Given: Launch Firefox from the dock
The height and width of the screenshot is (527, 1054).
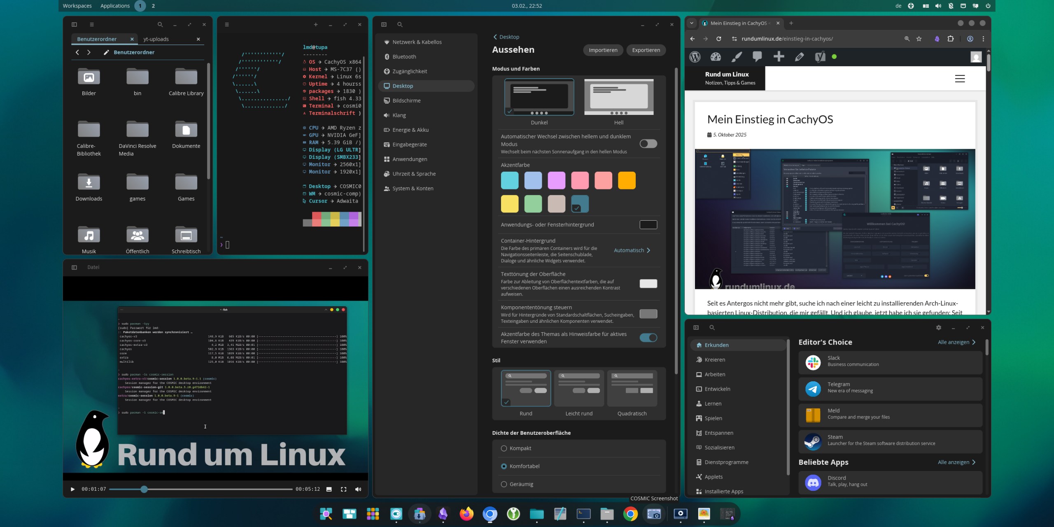Looking at the screenshot, I should pyautogui.click(x=466, y=514).
